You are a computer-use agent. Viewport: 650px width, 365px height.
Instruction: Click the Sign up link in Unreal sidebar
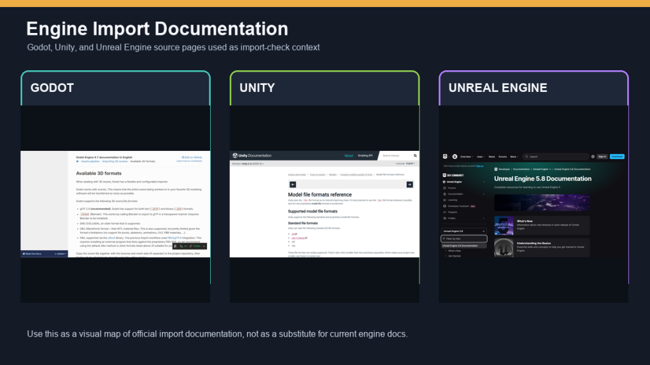point(480,166)
